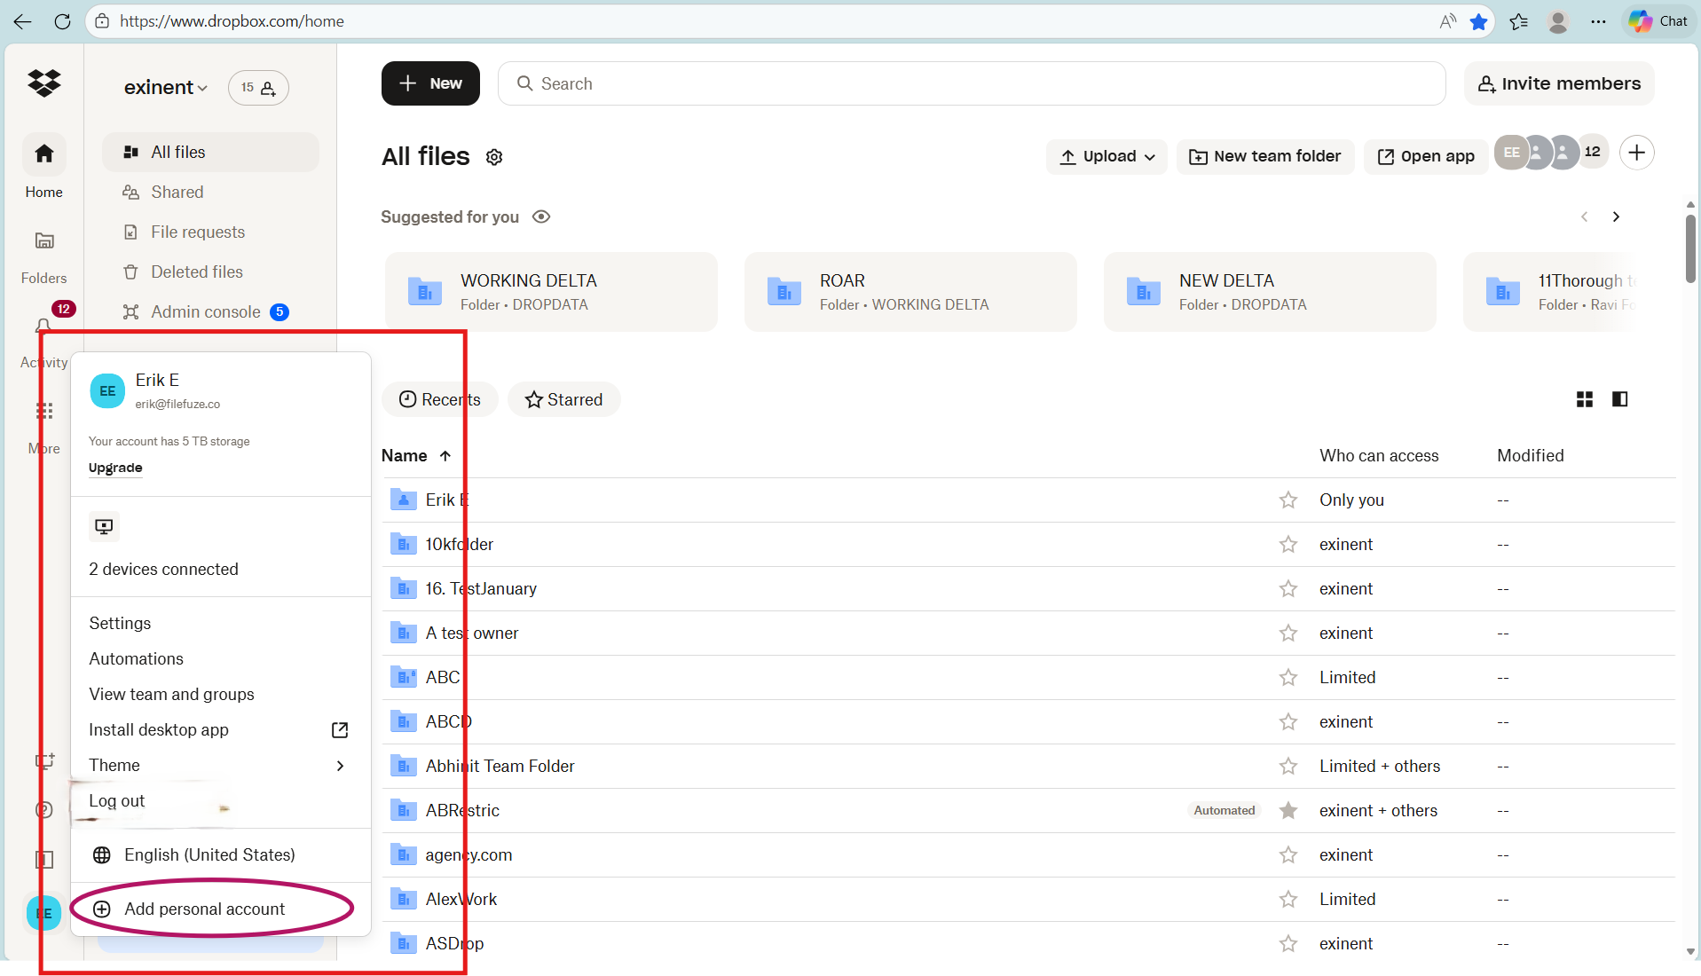The width and height of the screenshot is (1701, 976).
Task: Open Shared files from the sidebar
Action: [175, 192]
